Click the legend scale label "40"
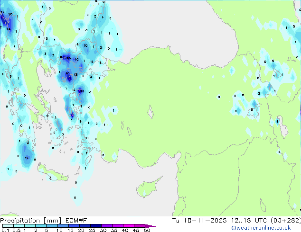The height and width of the screenshot is (232, 301). [125, 230]
